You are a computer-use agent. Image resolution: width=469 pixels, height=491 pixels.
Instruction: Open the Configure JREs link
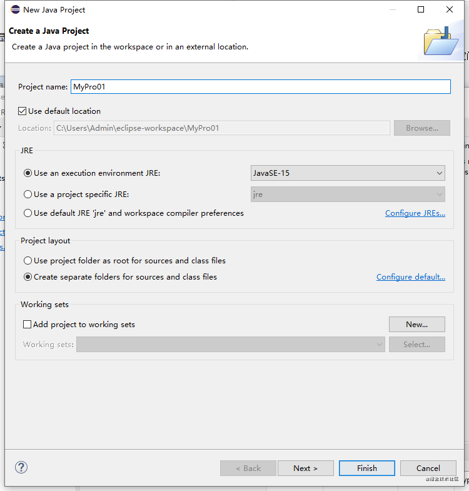tap(415, 213)
